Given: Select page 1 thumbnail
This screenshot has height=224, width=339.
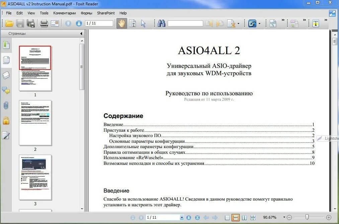Looking at the screenshot, I should click(x=35, y=68).
